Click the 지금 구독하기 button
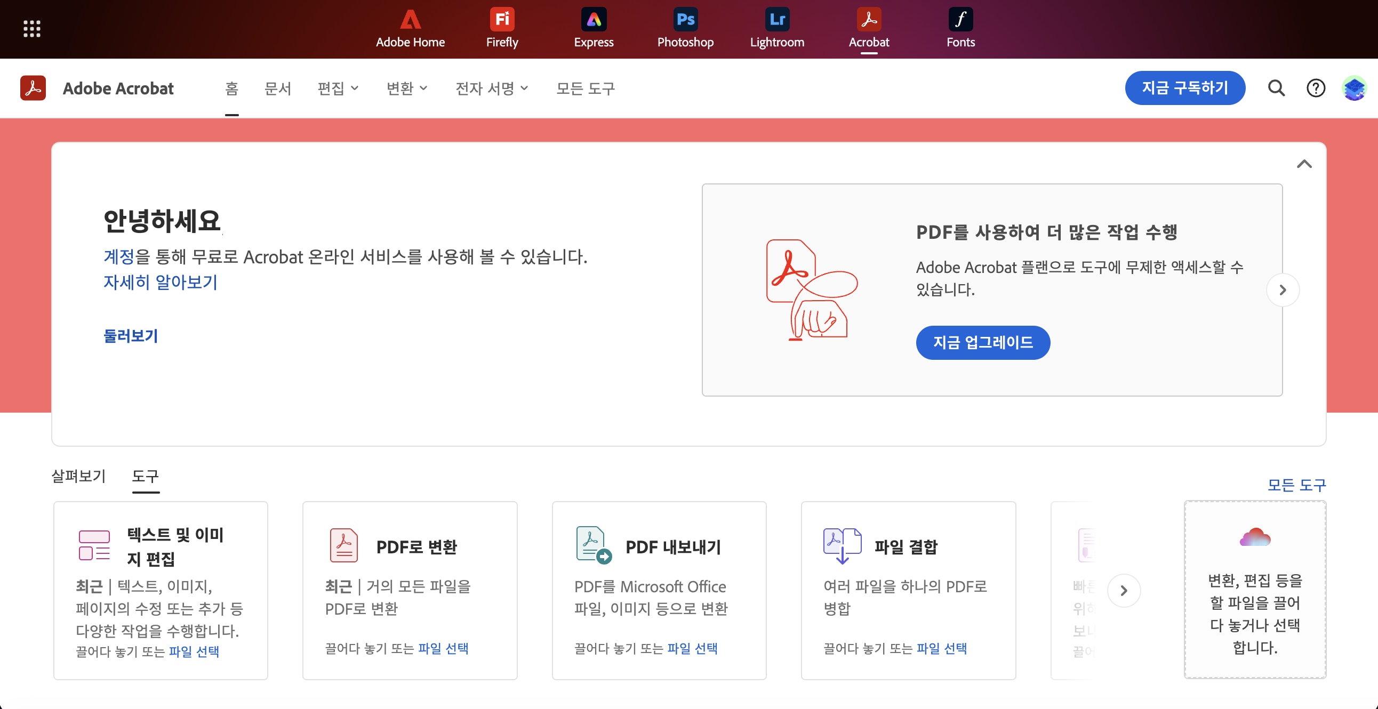1378x709 pixels. point(1185,88)
